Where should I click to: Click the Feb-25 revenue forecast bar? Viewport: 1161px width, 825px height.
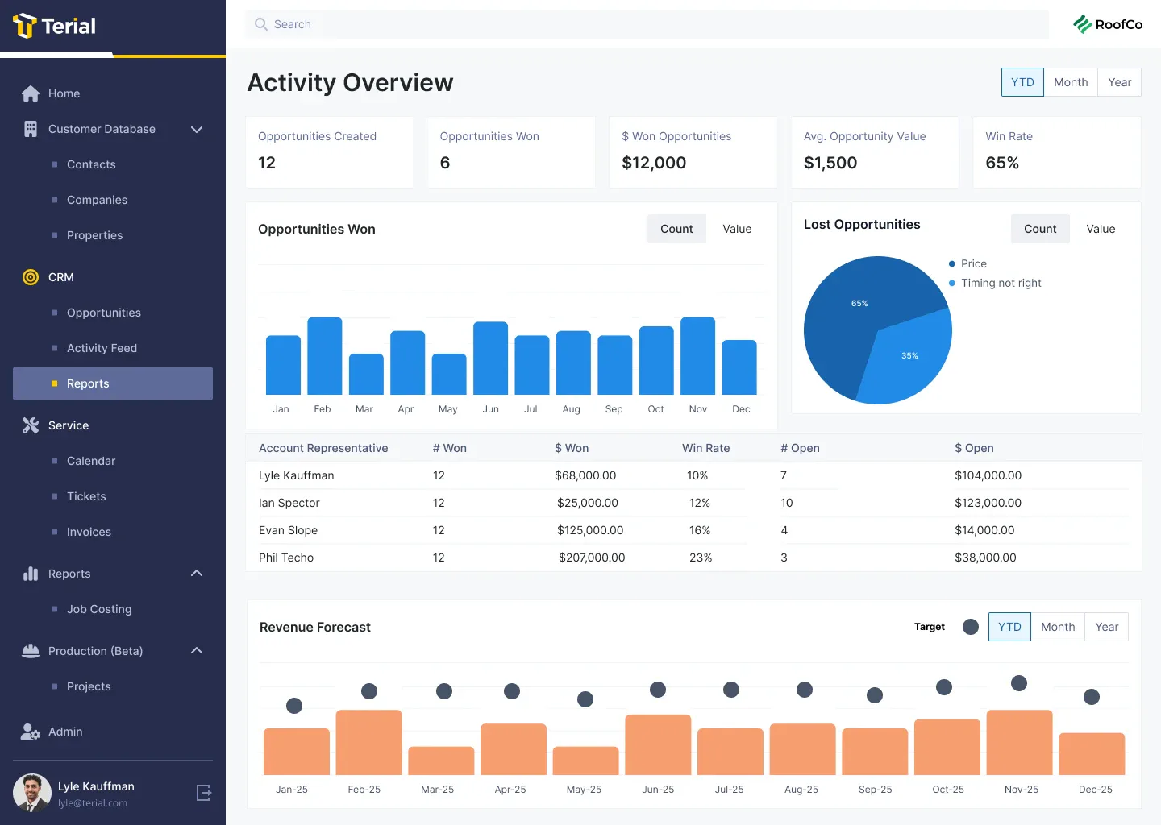[368, 742]
